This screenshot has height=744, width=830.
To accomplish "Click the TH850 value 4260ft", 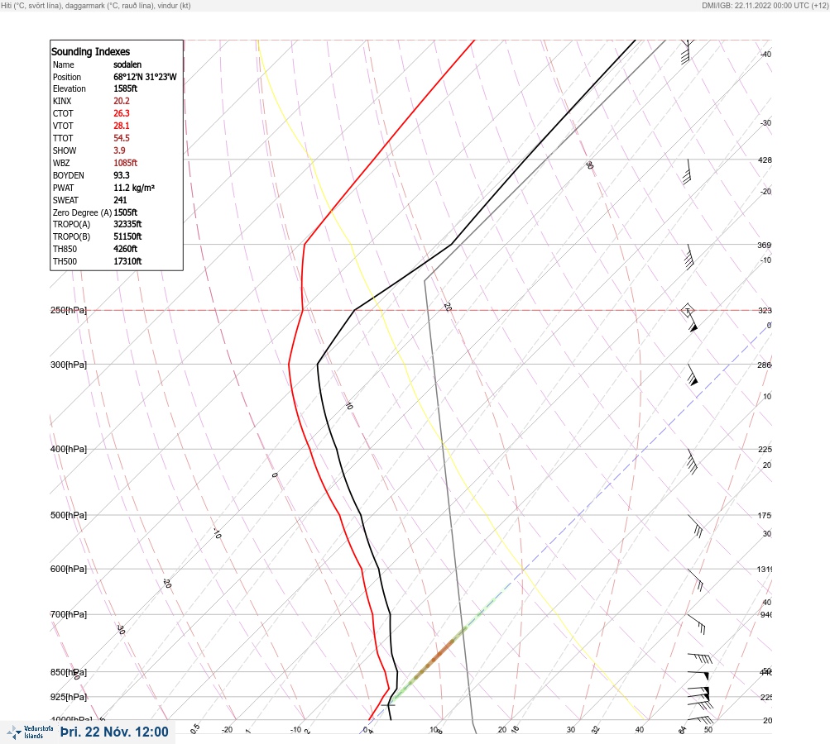I will pos(126,249).
